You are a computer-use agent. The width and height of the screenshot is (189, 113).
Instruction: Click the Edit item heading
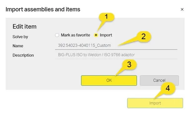point(24,26)
